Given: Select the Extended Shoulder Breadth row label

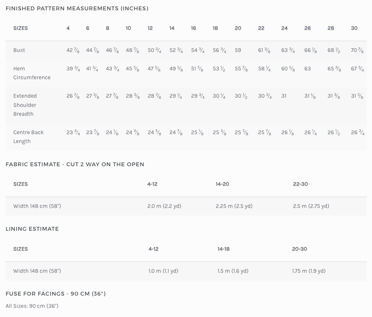Looking at the screenshot, I should [25, 105].
